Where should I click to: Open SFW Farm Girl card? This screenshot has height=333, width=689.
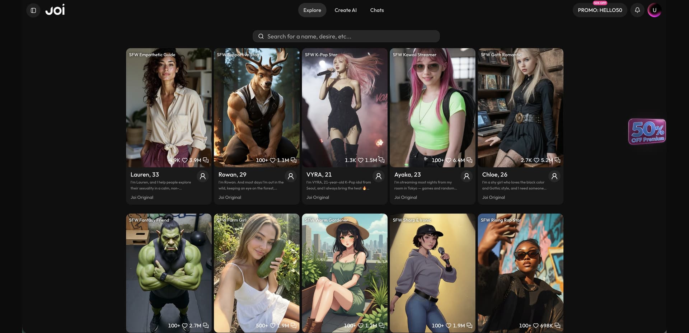tap(257, 273)
